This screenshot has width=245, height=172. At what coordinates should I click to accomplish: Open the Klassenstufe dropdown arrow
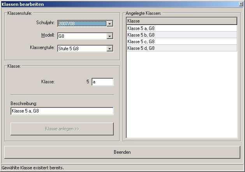(110, 49)
